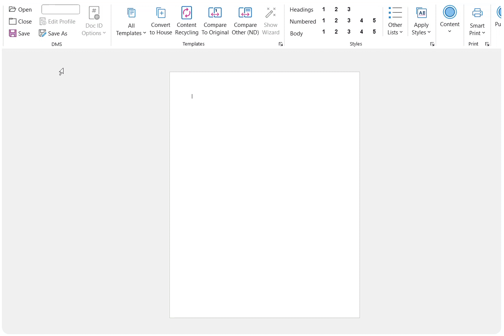Apply Body level 3 style

(x=349, y=32)
